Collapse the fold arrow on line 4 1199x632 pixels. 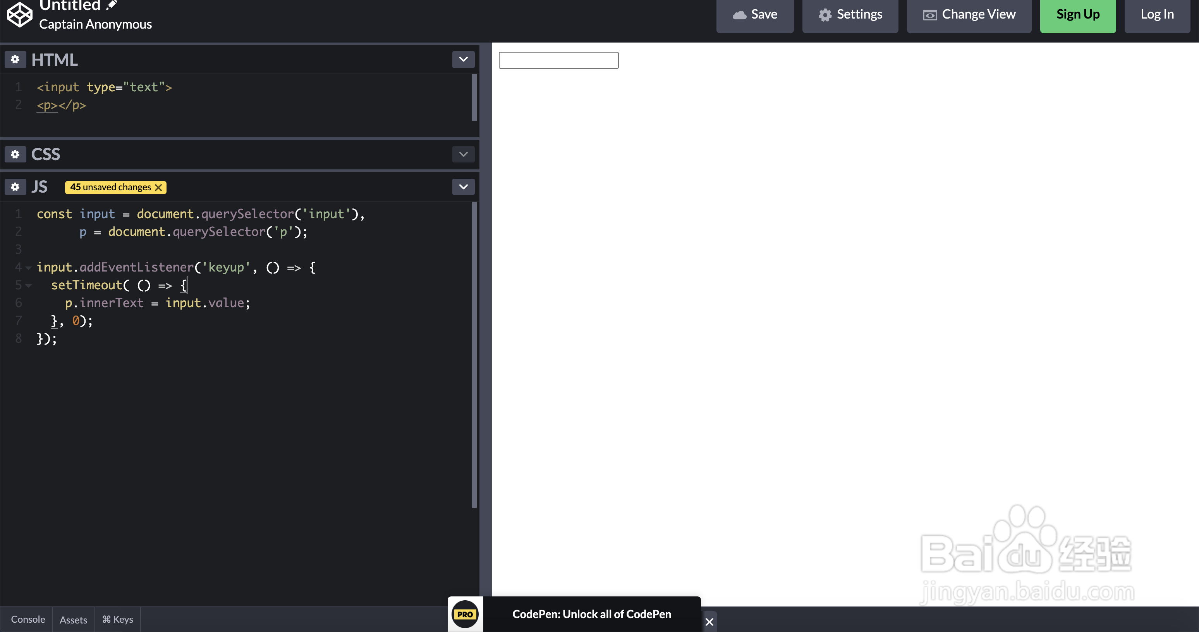click(x=28, y=268)
